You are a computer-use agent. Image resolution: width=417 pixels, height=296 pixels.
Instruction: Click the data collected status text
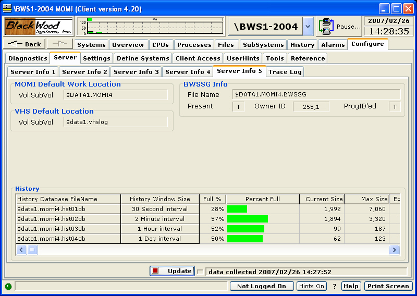point(270,272)
